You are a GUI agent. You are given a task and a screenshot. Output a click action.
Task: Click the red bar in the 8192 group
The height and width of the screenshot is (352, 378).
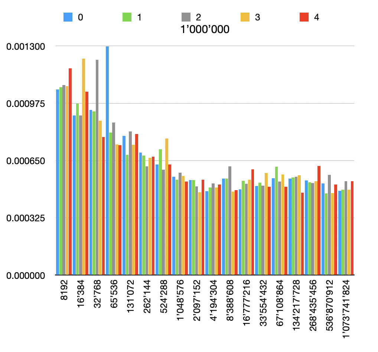[70, 172]
